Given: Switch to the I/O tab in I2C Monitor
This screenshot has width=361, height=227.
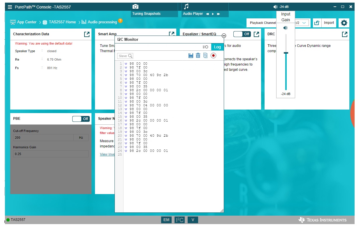Looking at the screenshot, I should (x=205, y=47).
